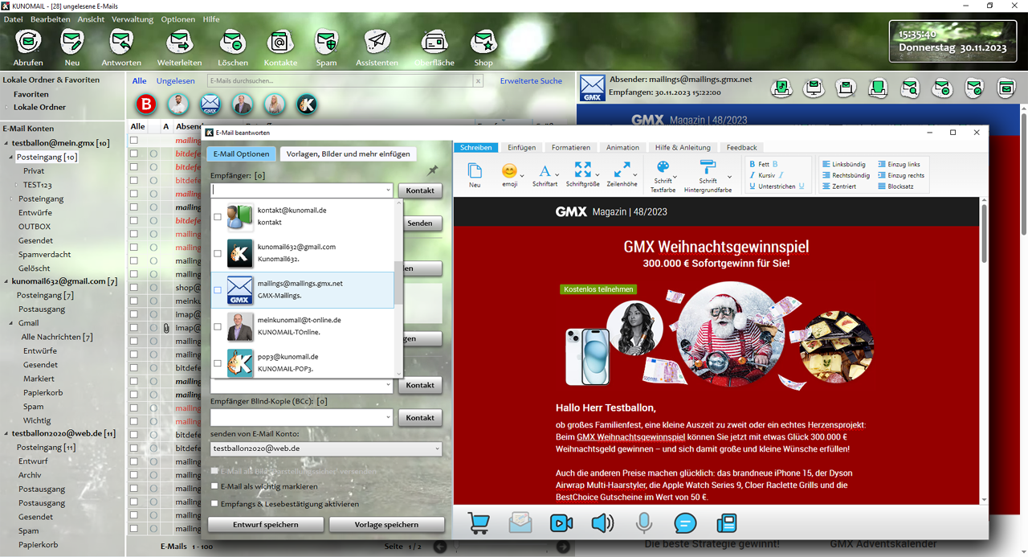
Task: Open the Shop icon in the toolbar
Action: click(483, 41)
